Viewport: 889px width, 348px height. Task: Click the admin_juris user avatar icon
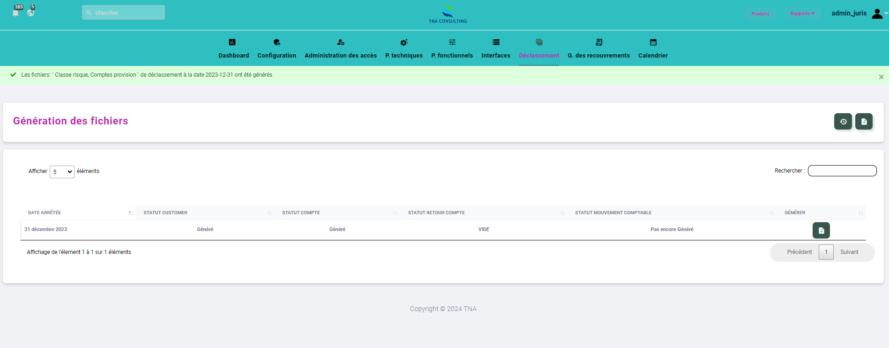pos(877,14)
